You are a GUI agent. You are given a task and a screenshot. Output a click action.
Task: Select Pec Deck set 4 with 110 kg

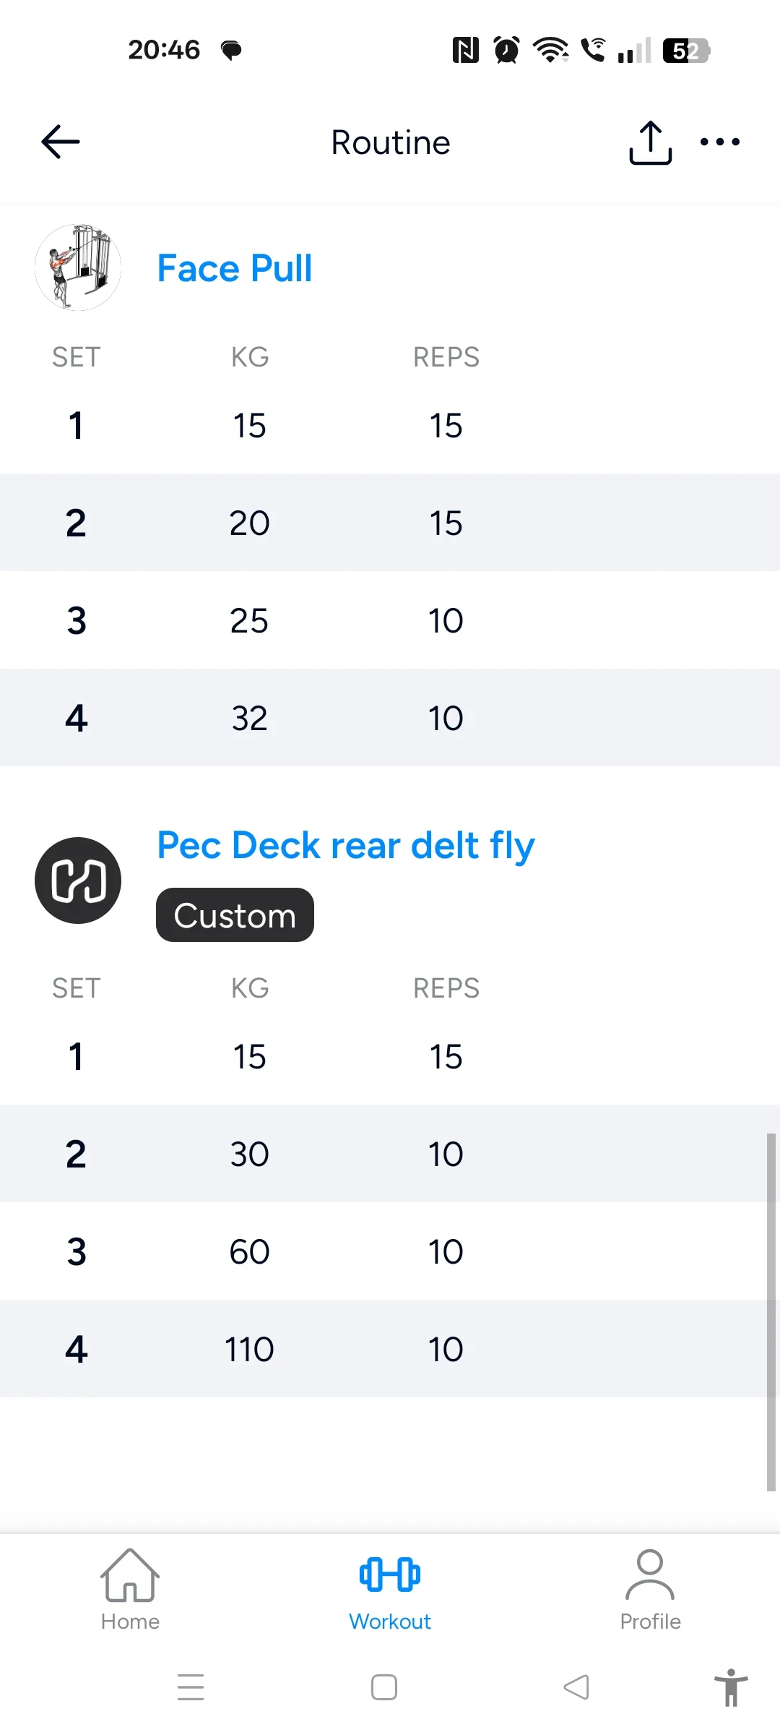pyautogui.click(x=249, y=1349)
